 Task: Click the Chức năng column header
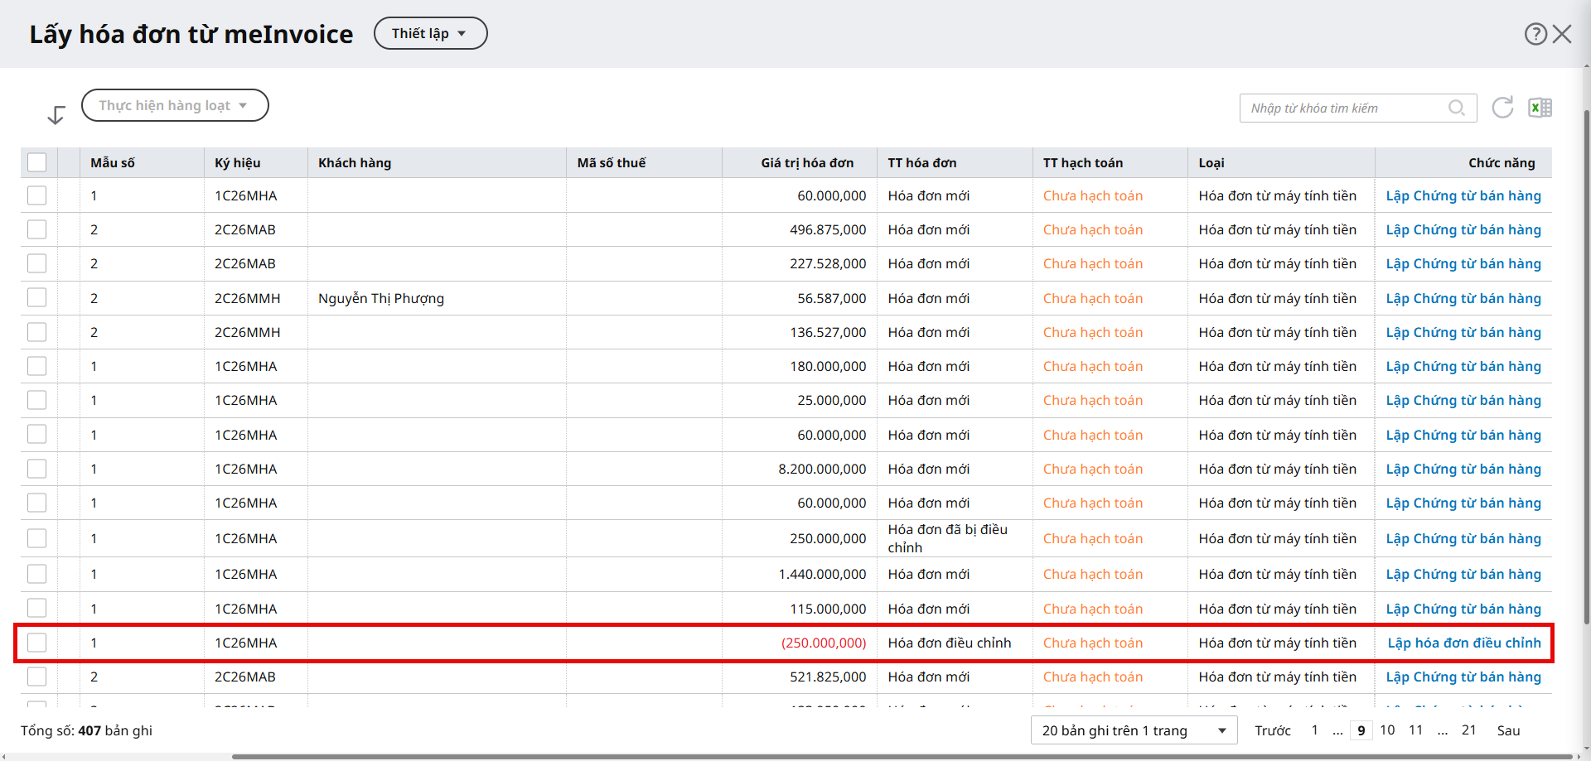[1463, 162]
